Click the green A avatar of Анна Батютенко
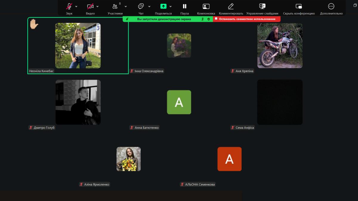 coord(179,102)
